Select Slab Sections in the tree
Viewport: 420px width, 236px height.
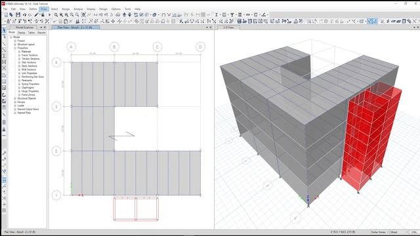pyautogui.click(x=29, y=62)
